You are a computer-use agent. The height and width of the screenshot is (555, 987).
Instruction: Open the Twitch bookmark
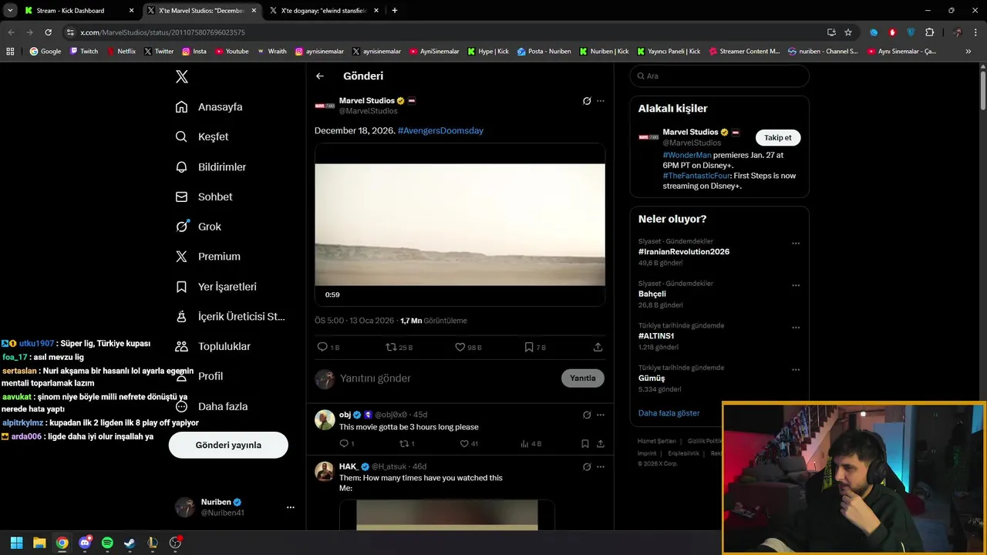[84, 52]
